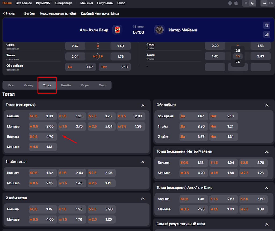Collapse the Тотал (осн.время) section
The height and width of the screenshot is (231, 275).
pyautogui.click(x=143, y=105)
